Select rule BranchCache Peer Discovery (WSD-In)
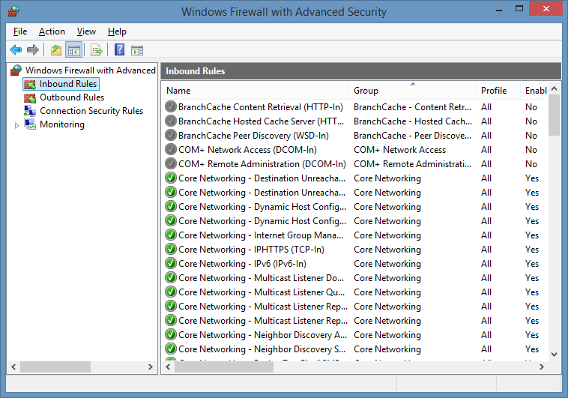This screenshot has height=398, width=568. pyautogui.click(x=253, y=136)
